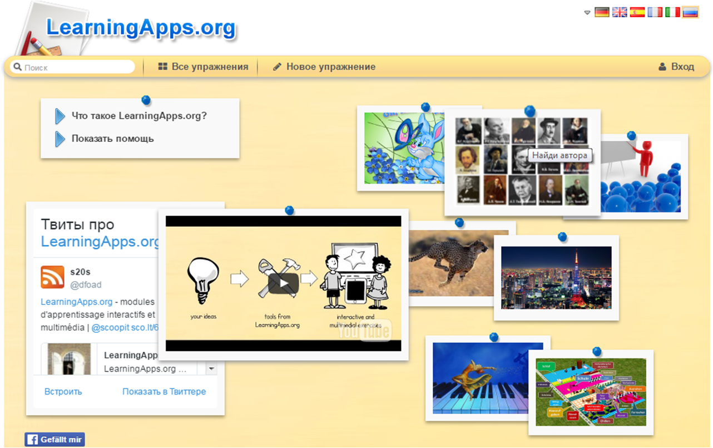
Task: Select the Russian flag language
Action: click(x=691, y=12)
